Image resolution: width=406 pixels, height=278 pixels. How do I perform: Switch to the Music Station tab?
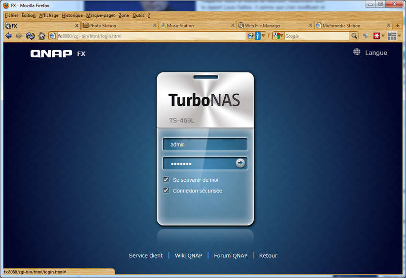click(x=197, y=25)
